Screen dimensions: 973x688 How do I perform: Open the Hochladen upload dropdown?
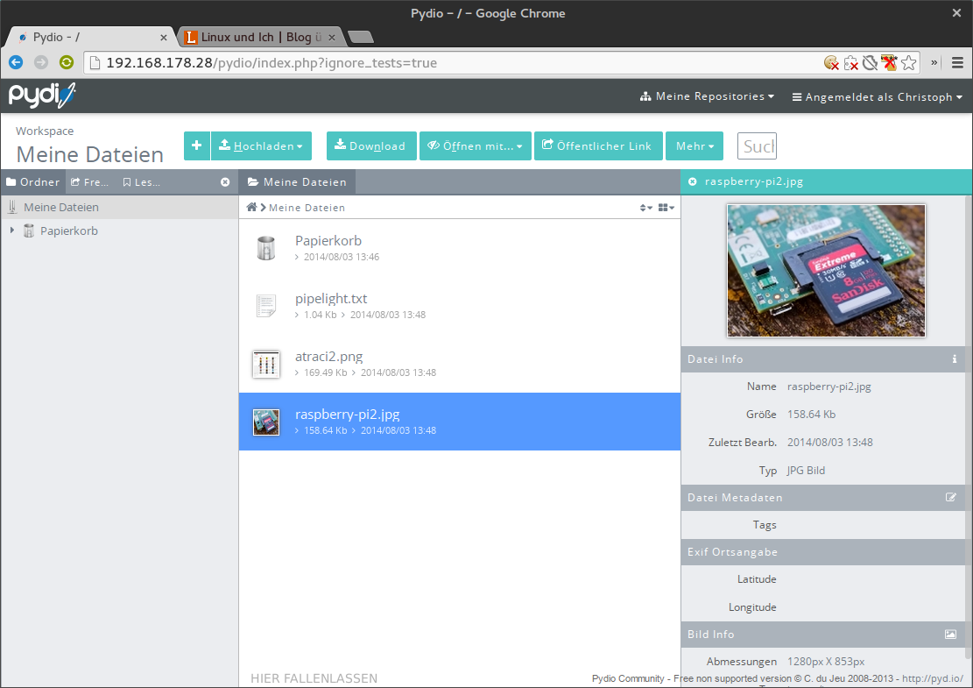[x=261, y=146]
